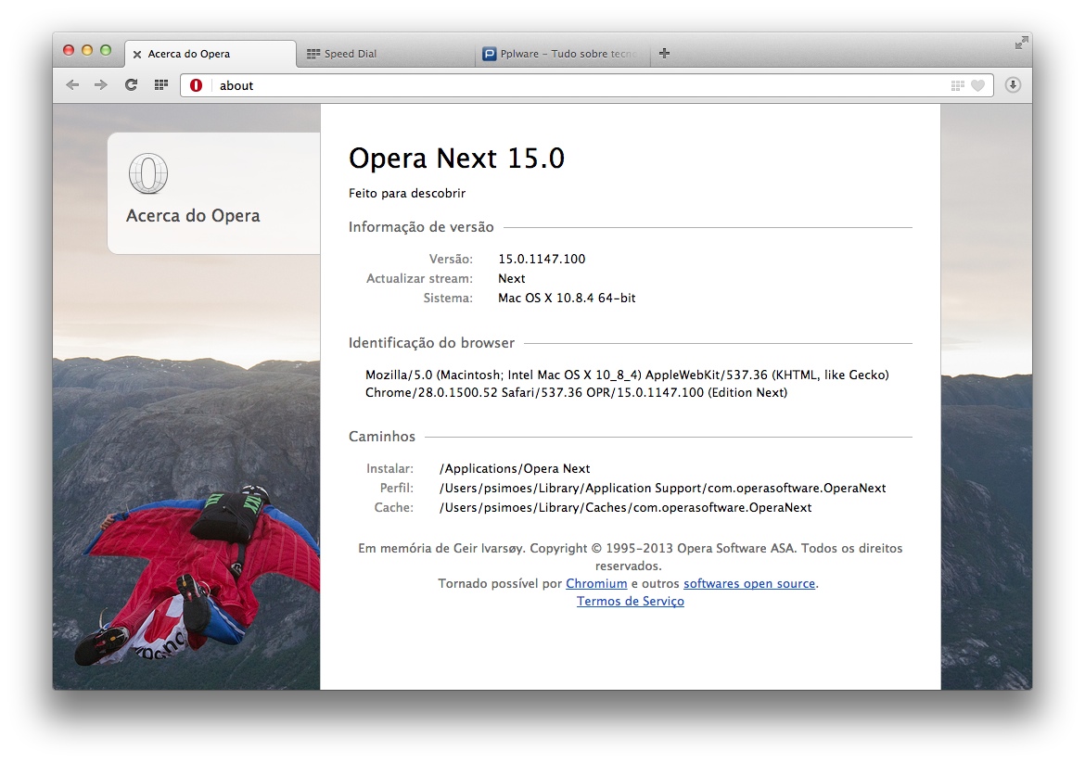
Task: Click the Feito para descobrir tagline
Action: coord(407,193)
